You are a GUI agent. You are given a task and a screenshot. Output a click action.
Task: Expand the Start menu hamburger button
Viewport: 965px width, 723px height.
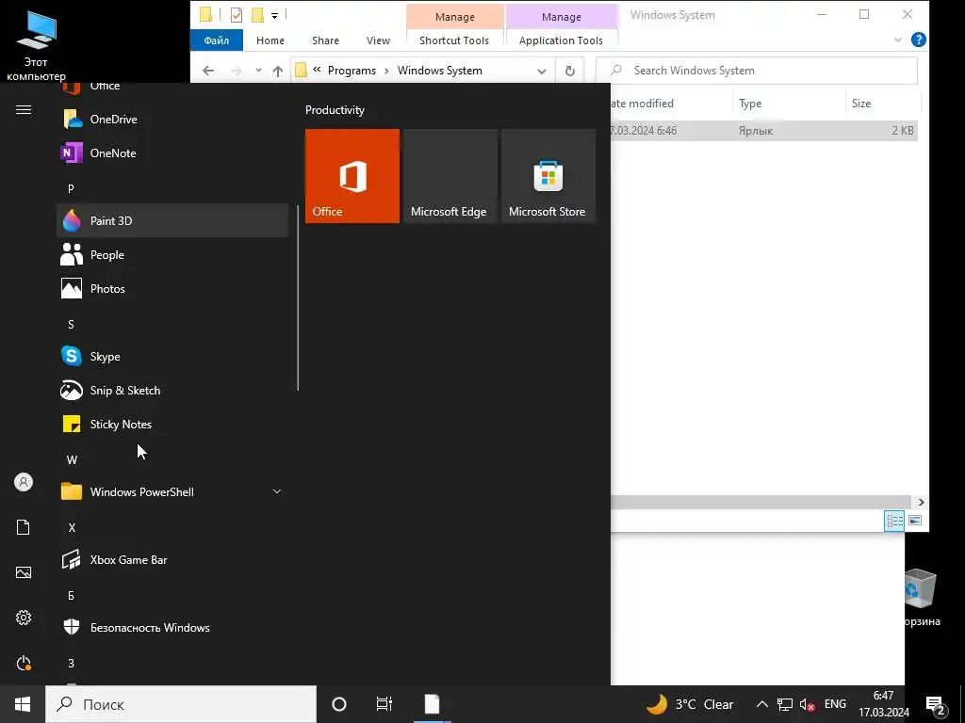[24, 109]
